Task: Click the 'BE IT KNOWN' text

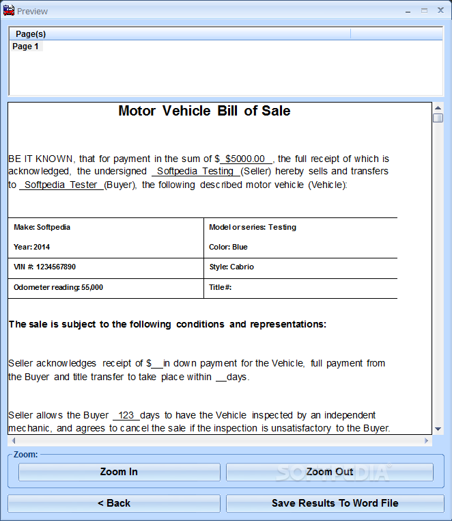Action: [x=40, y=159]
